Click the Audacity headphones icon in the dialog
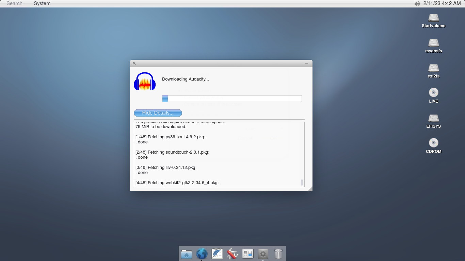The height and width of the screenshot is (261, 465). 145,81
